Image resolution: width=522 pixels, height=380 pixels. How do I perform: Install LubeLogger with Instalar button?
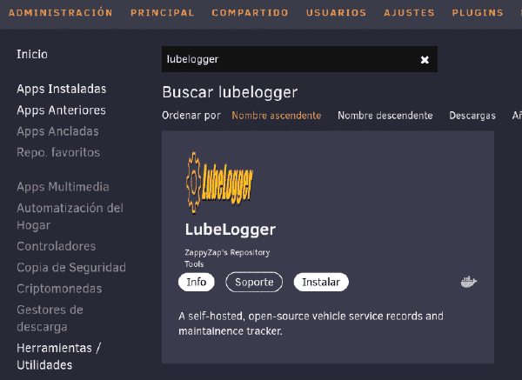click(321, 282)
